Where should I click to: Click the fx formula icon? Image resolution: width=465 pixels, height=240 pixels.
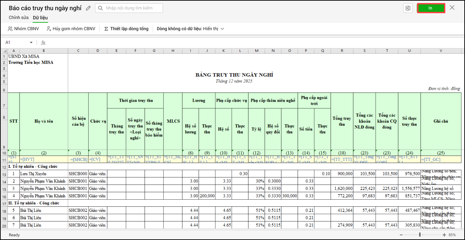43,43
